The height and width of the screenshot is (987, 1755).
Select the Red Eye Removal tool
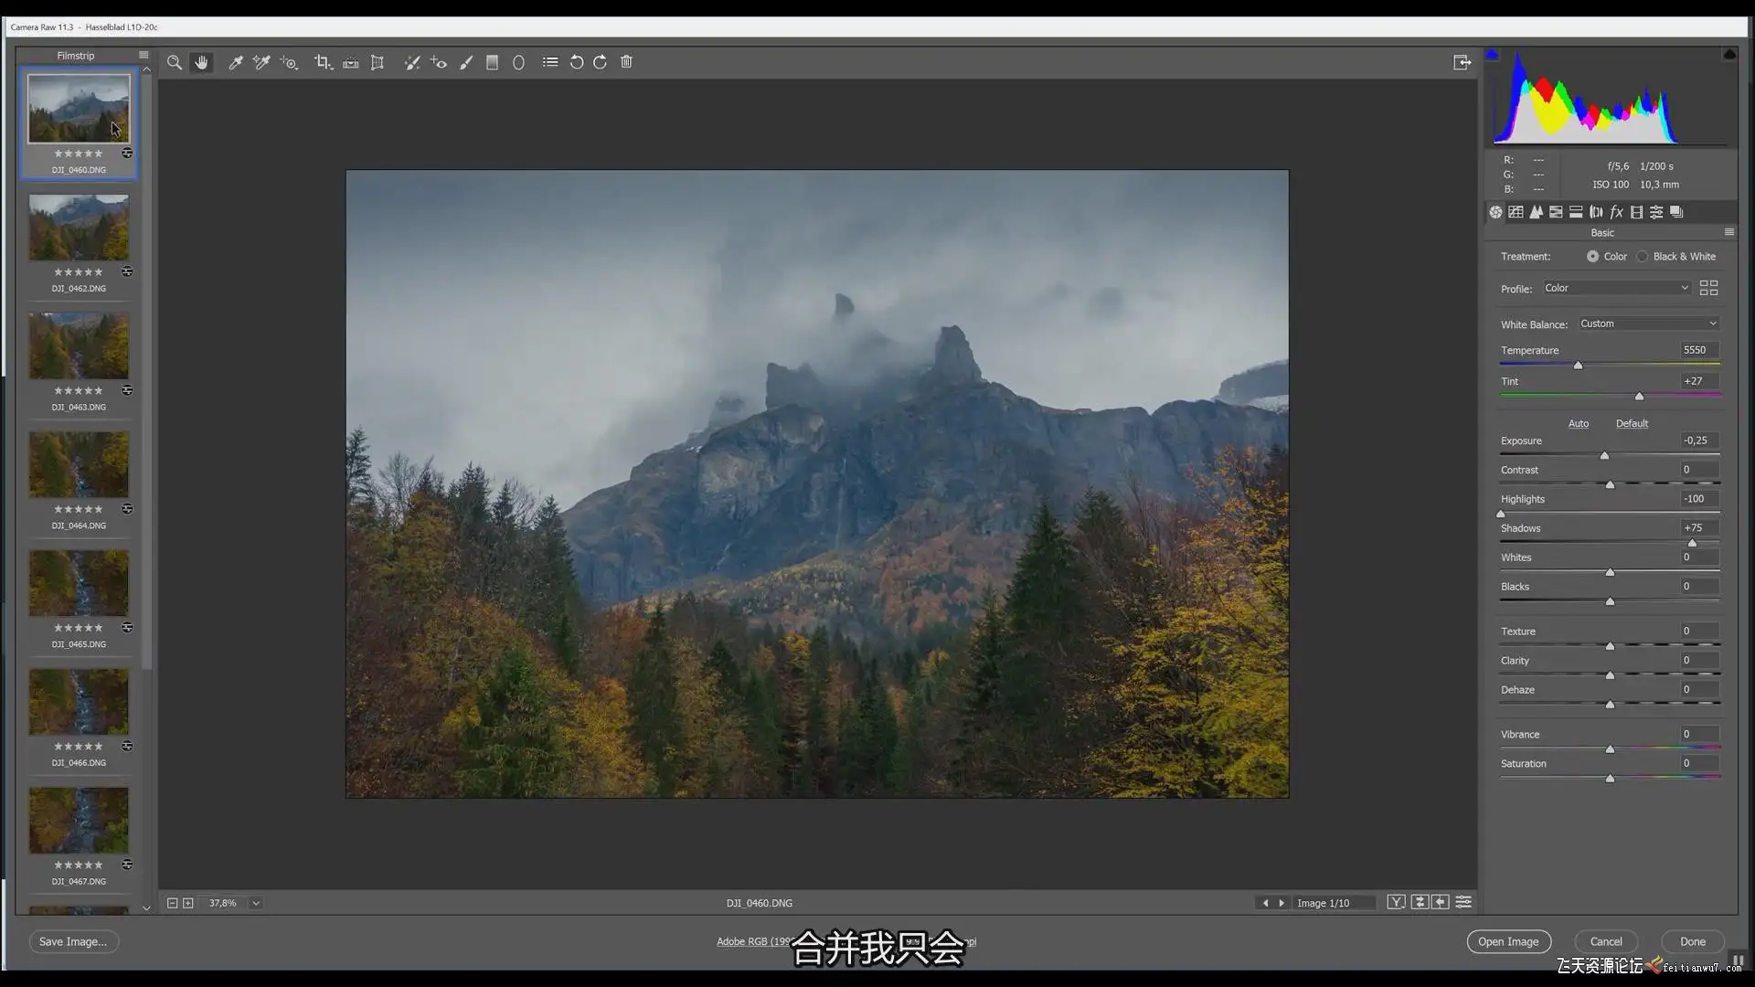pyautogui.click(x=439, y=62)
